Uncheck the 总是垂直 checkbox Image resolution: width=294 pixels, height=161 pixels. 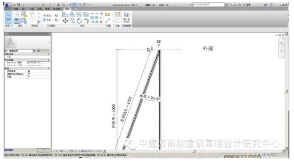pyautogui.click(x=29, y=71)
